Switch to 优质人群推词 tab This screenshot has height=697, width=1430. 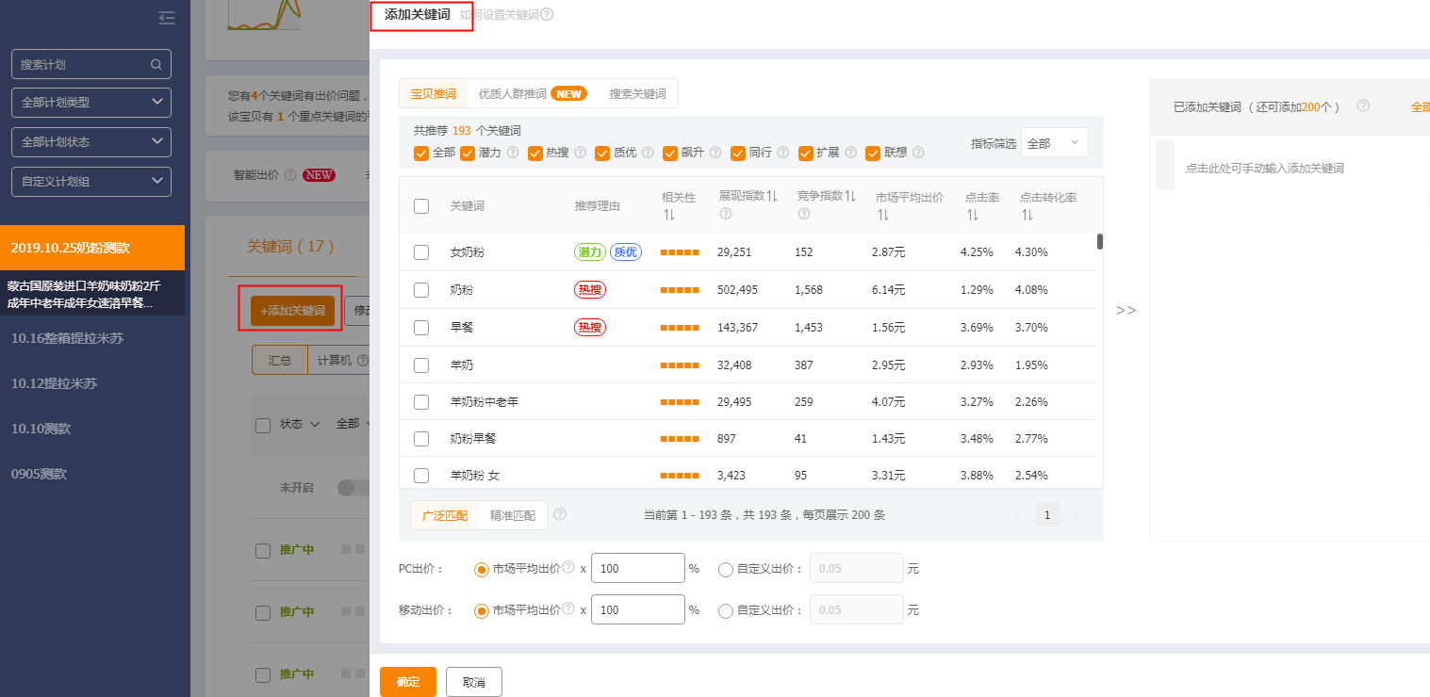coord(513,94)
